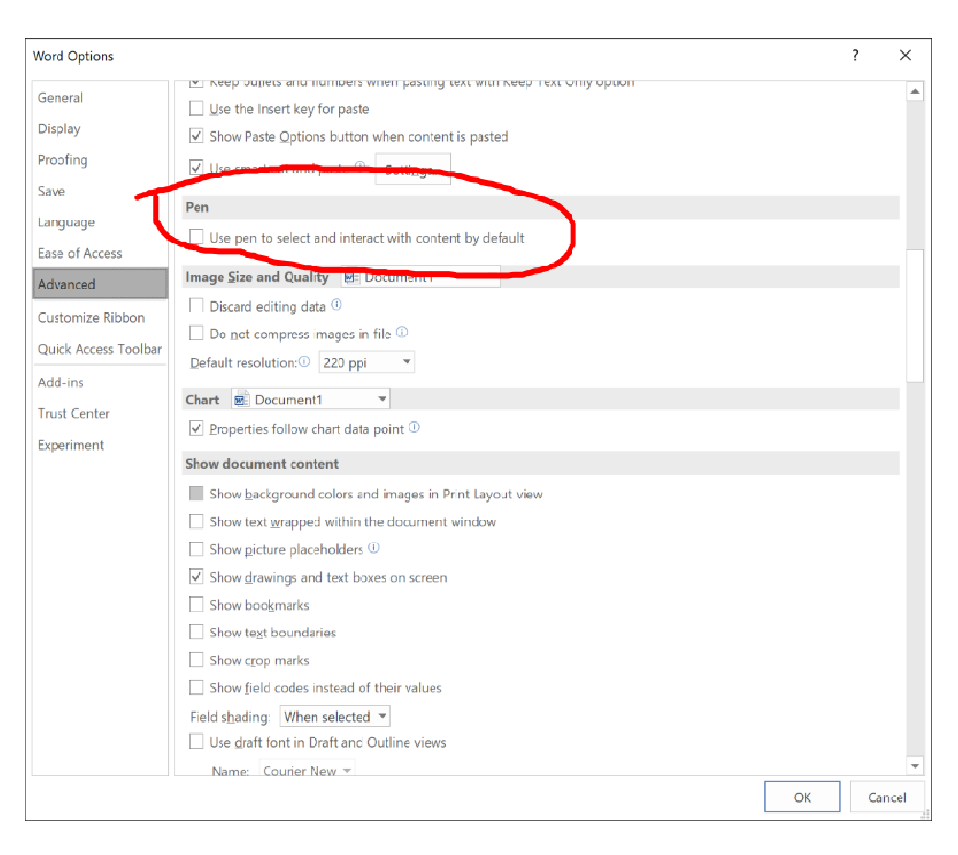Check Discard editing data

[197, 305]
